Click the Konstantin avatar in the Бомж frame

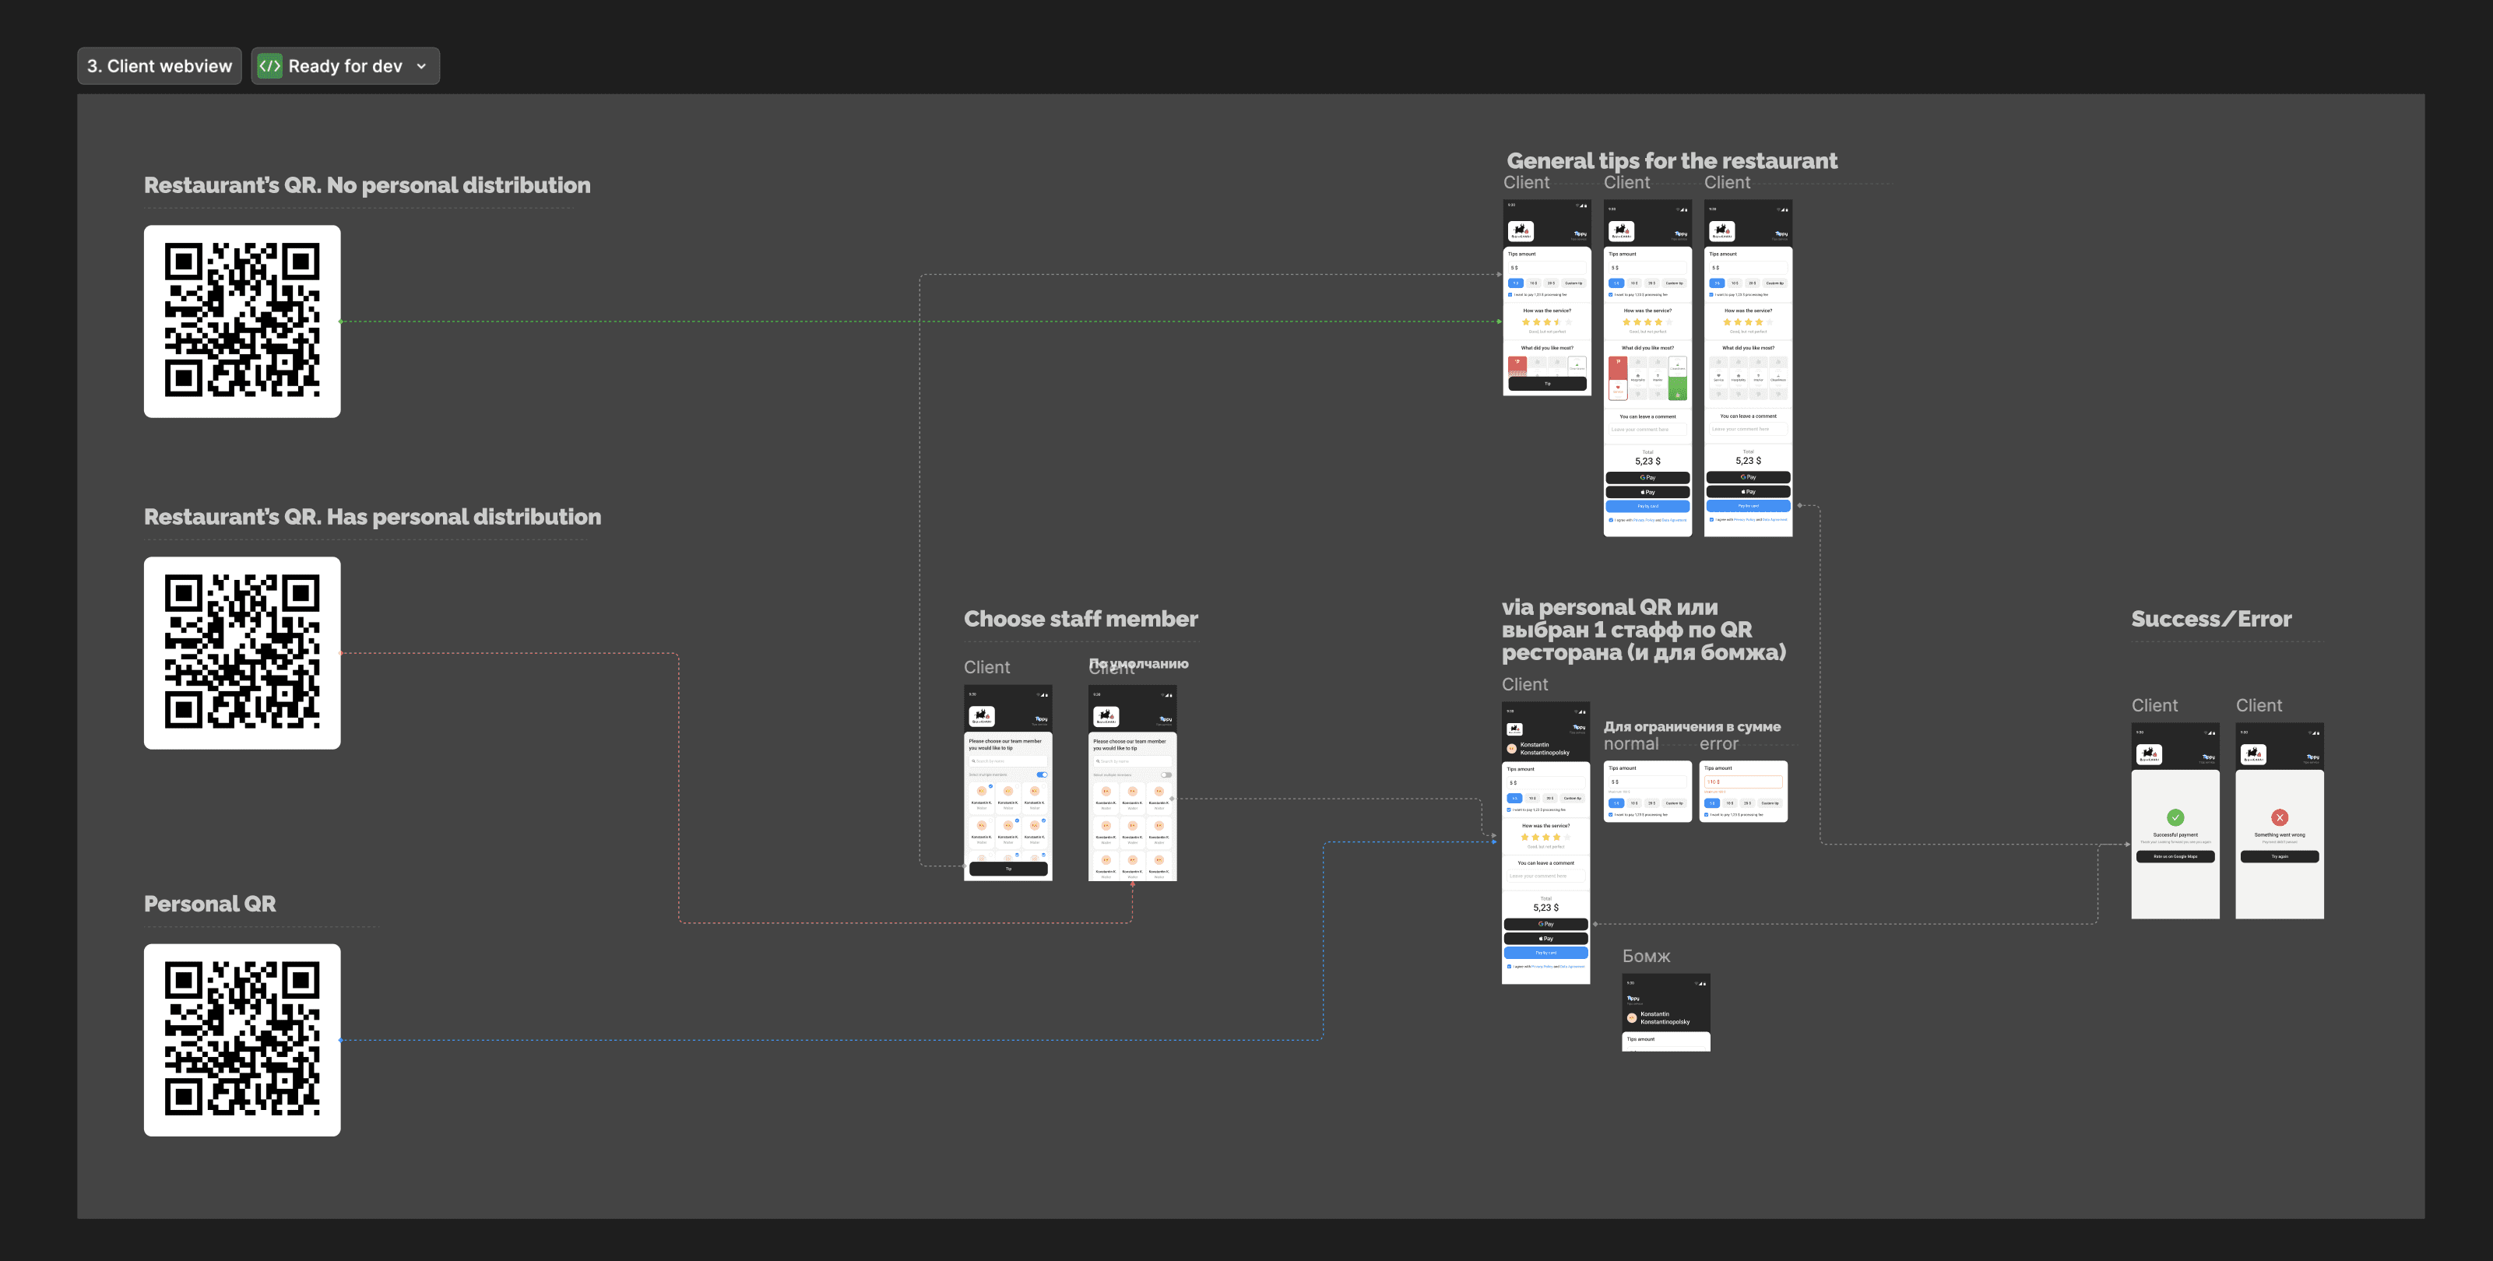[1632, 1018]
